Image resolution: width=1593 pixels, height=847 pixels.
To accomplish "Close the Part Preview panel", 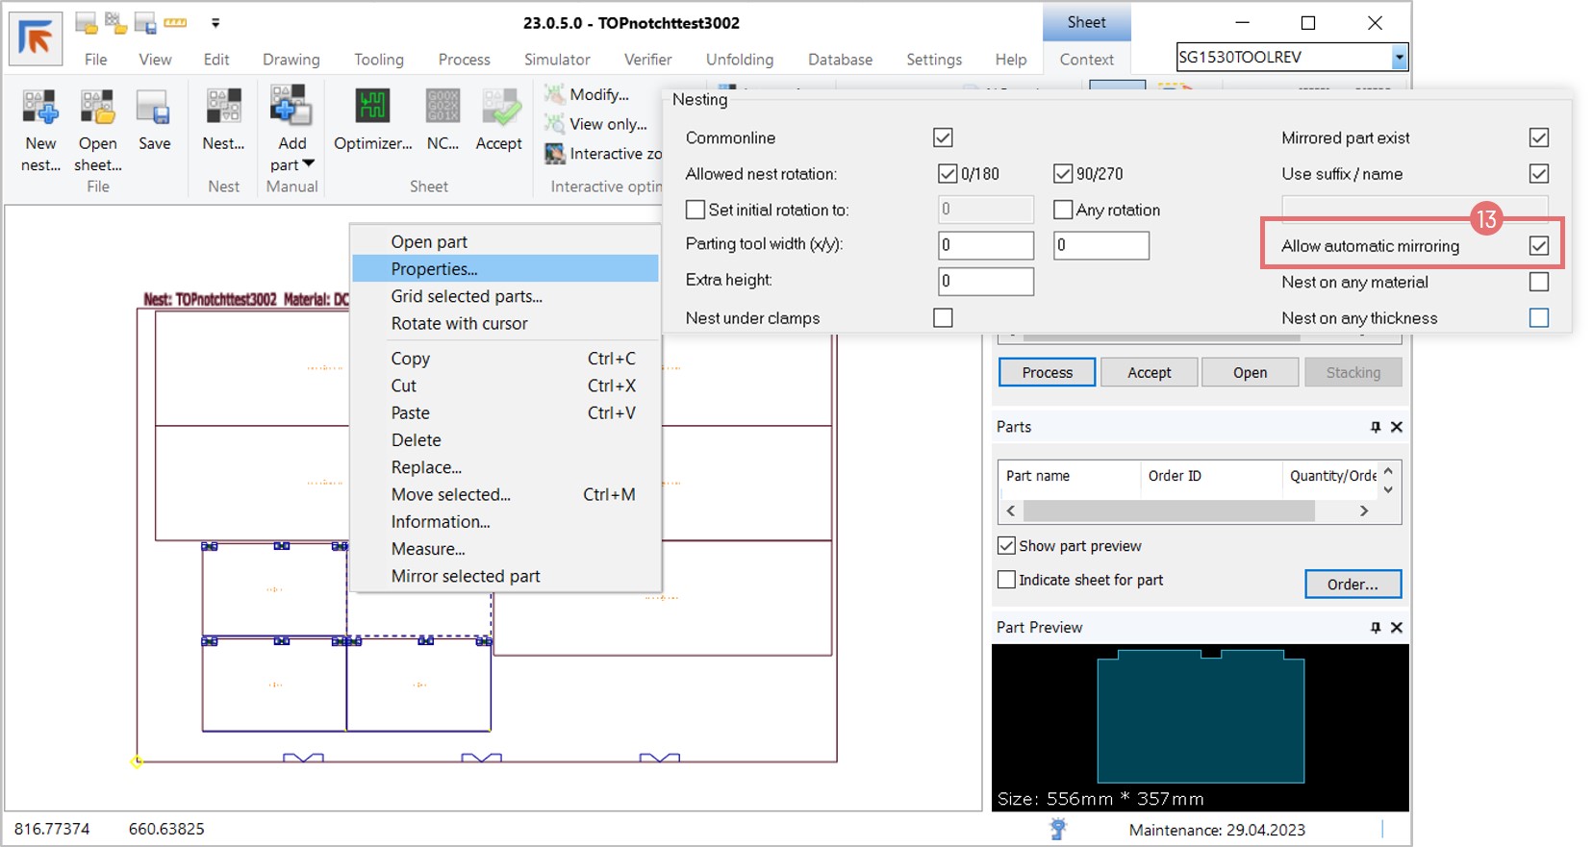I will [1397, 628].
